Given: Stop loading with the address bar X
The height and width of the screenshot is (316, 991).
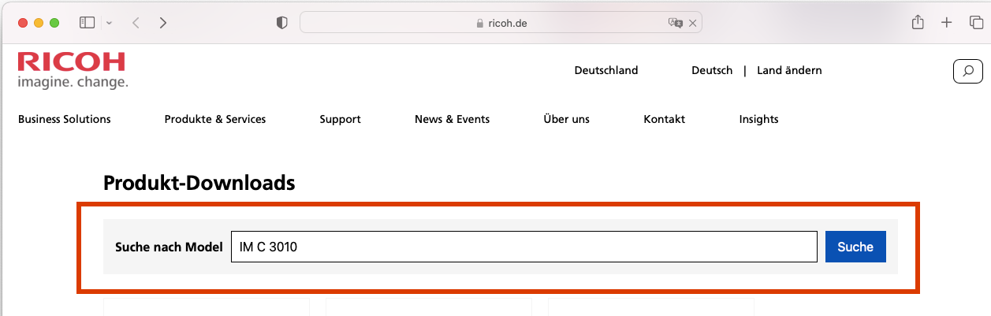Looking at the screenshot, I should (692, 24).
